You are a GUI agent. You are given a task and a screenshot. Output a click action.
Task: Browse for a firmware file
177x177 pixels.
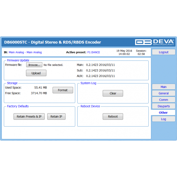click(34, 65)
